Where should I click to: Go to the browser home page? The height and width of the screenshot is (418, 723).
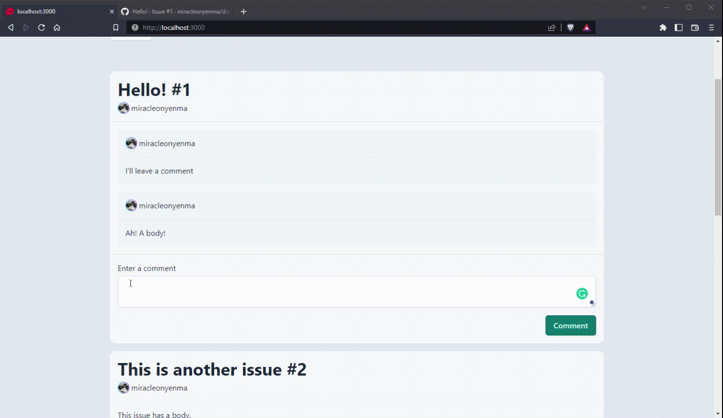[x=57, y=28]
